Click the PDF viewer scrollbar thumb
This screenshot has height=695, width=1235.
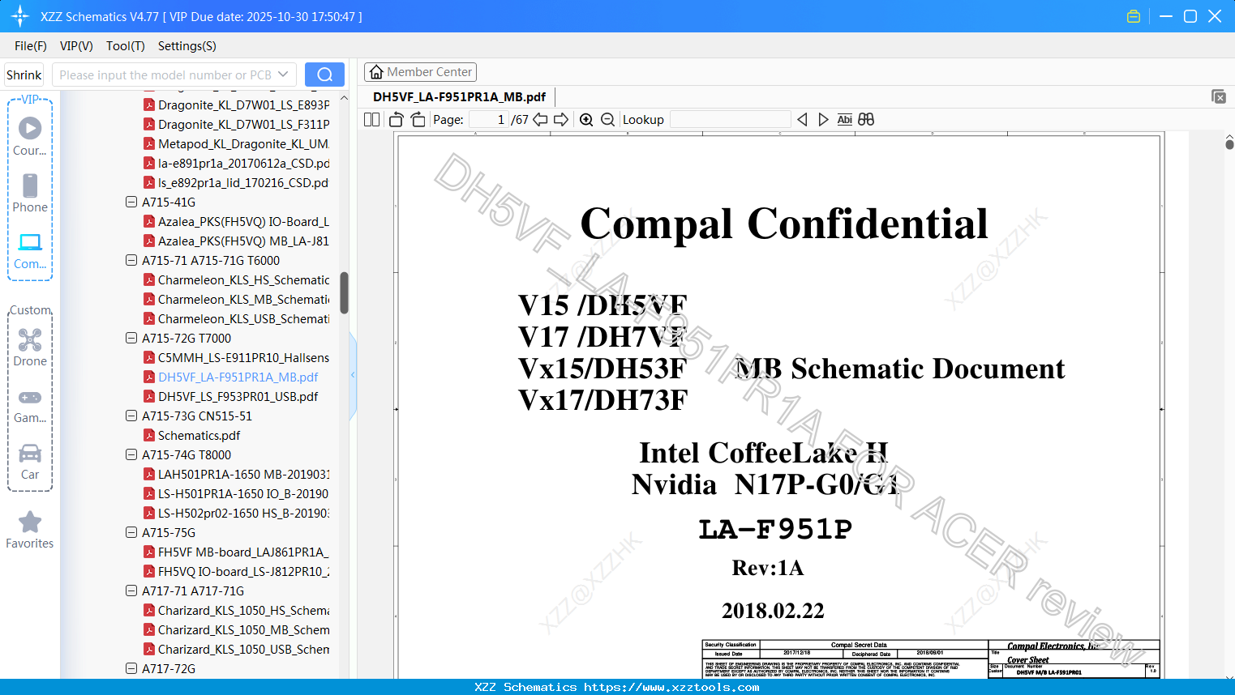pos(1229,144)
